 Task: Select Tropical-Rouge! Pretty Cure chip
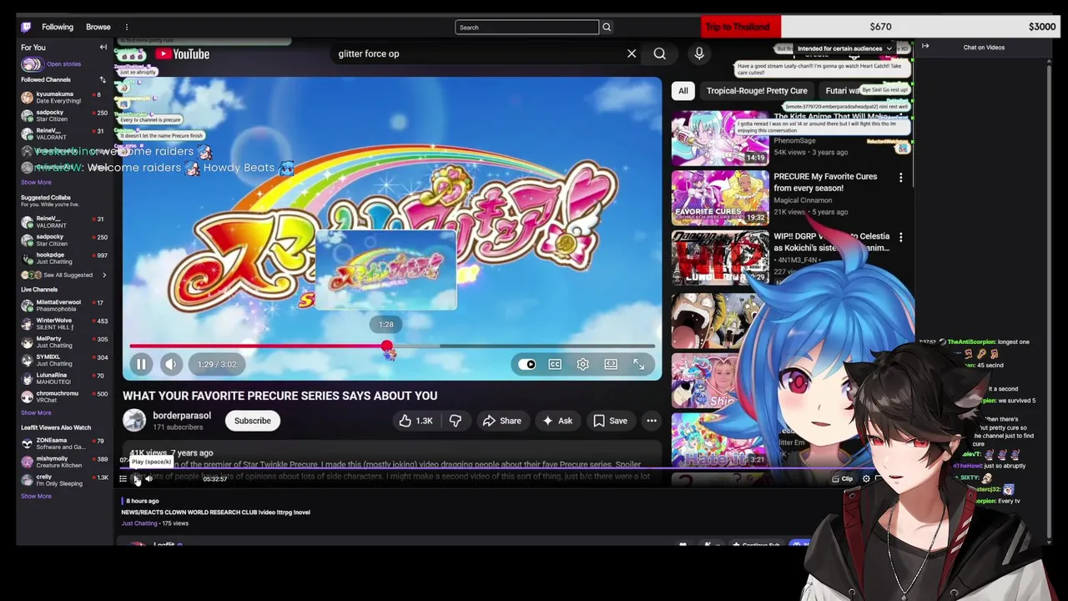click(757, 90)
